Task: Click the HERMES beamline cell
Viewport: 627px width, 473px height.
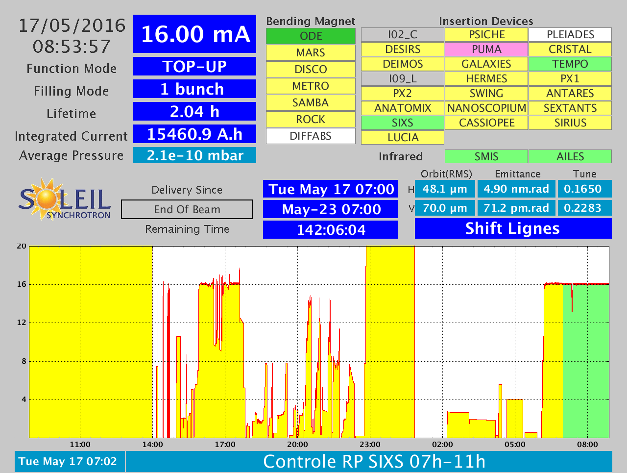Action: coord(486,79)
